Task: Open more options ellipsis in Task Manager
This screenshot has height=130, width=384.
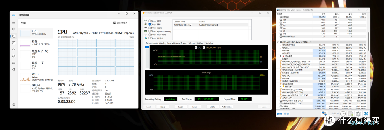Action: [134, 23]
